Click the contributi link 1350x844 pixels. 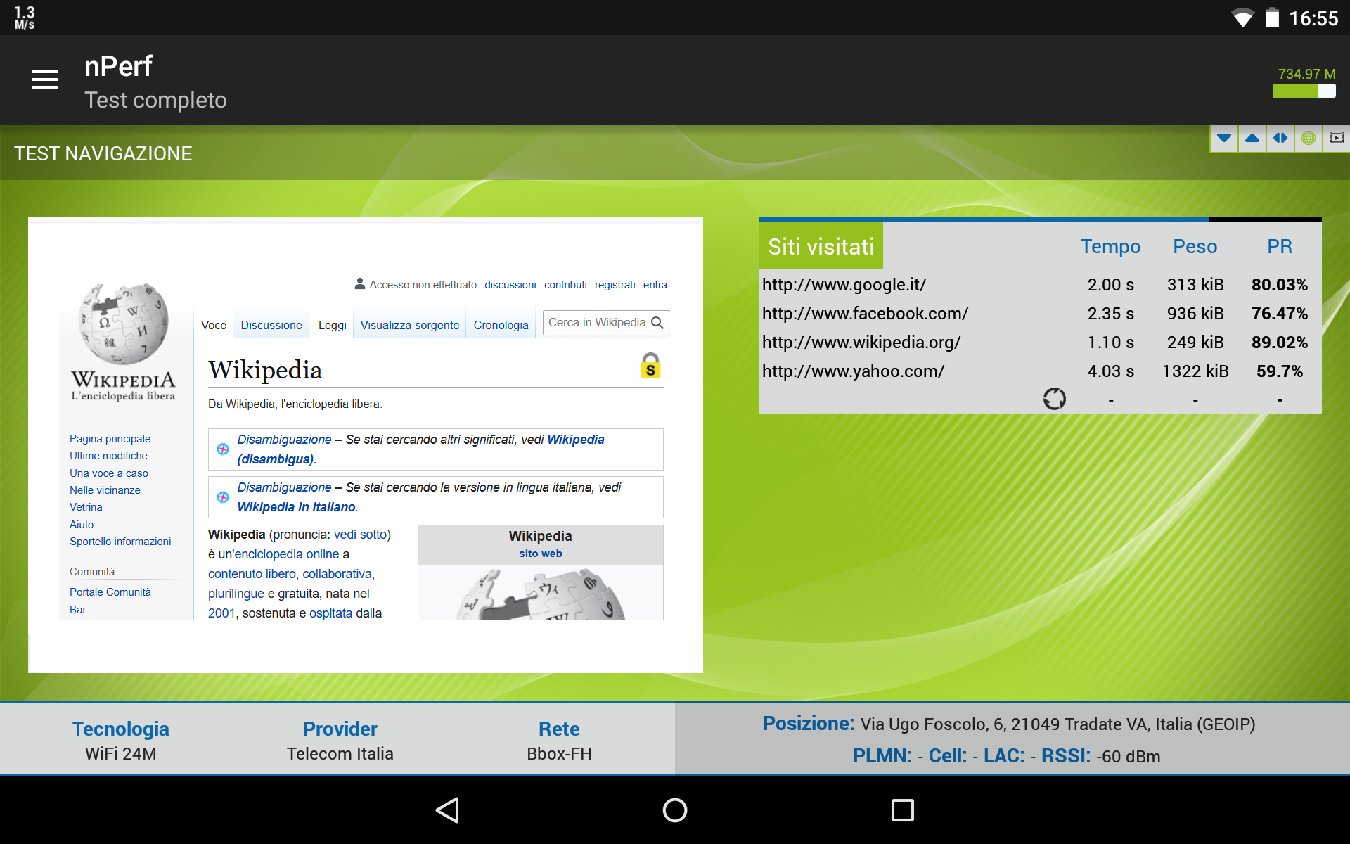pos(565,285)
